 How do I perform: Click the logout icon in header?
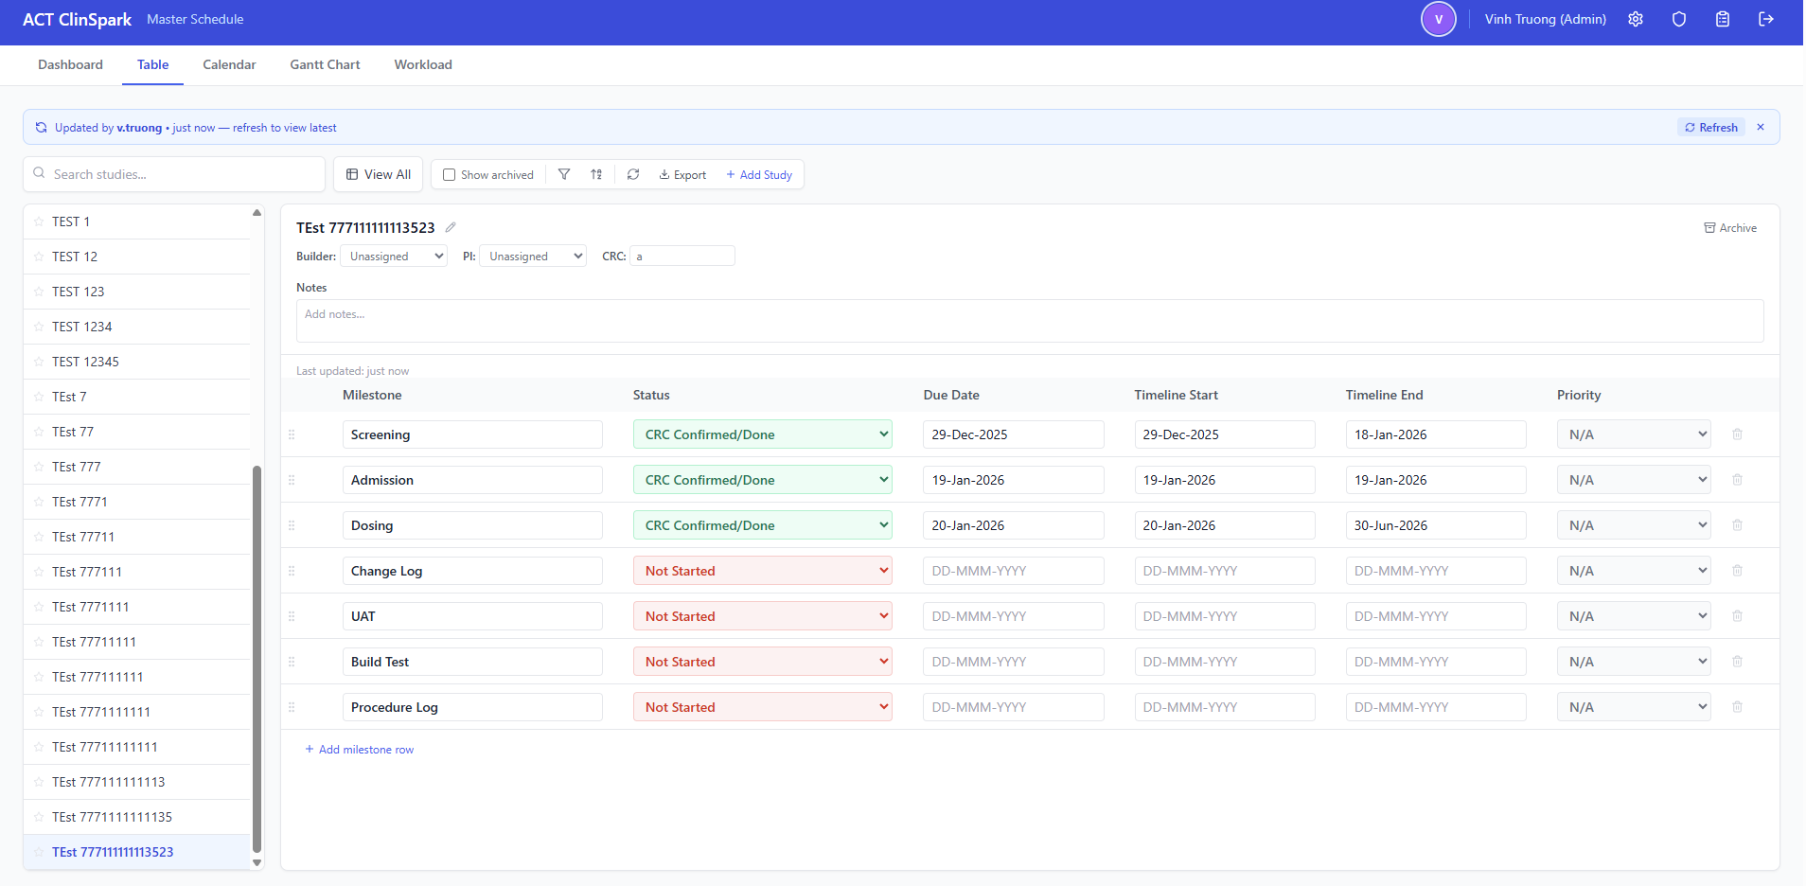(x=1766, y=19)
